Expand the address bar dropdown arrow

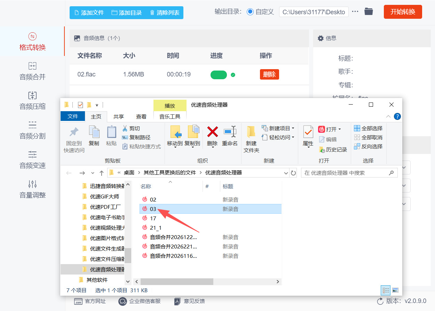coord(286,173)
